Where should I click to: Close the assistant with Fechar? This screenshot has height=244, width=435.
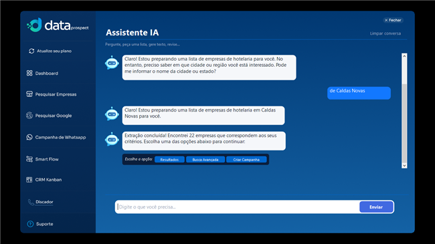(393, 20)
